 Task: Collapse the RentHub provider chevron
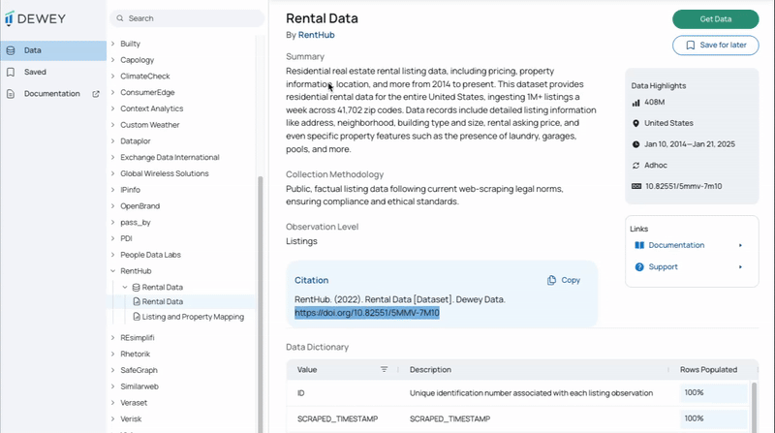coord(112,271)
